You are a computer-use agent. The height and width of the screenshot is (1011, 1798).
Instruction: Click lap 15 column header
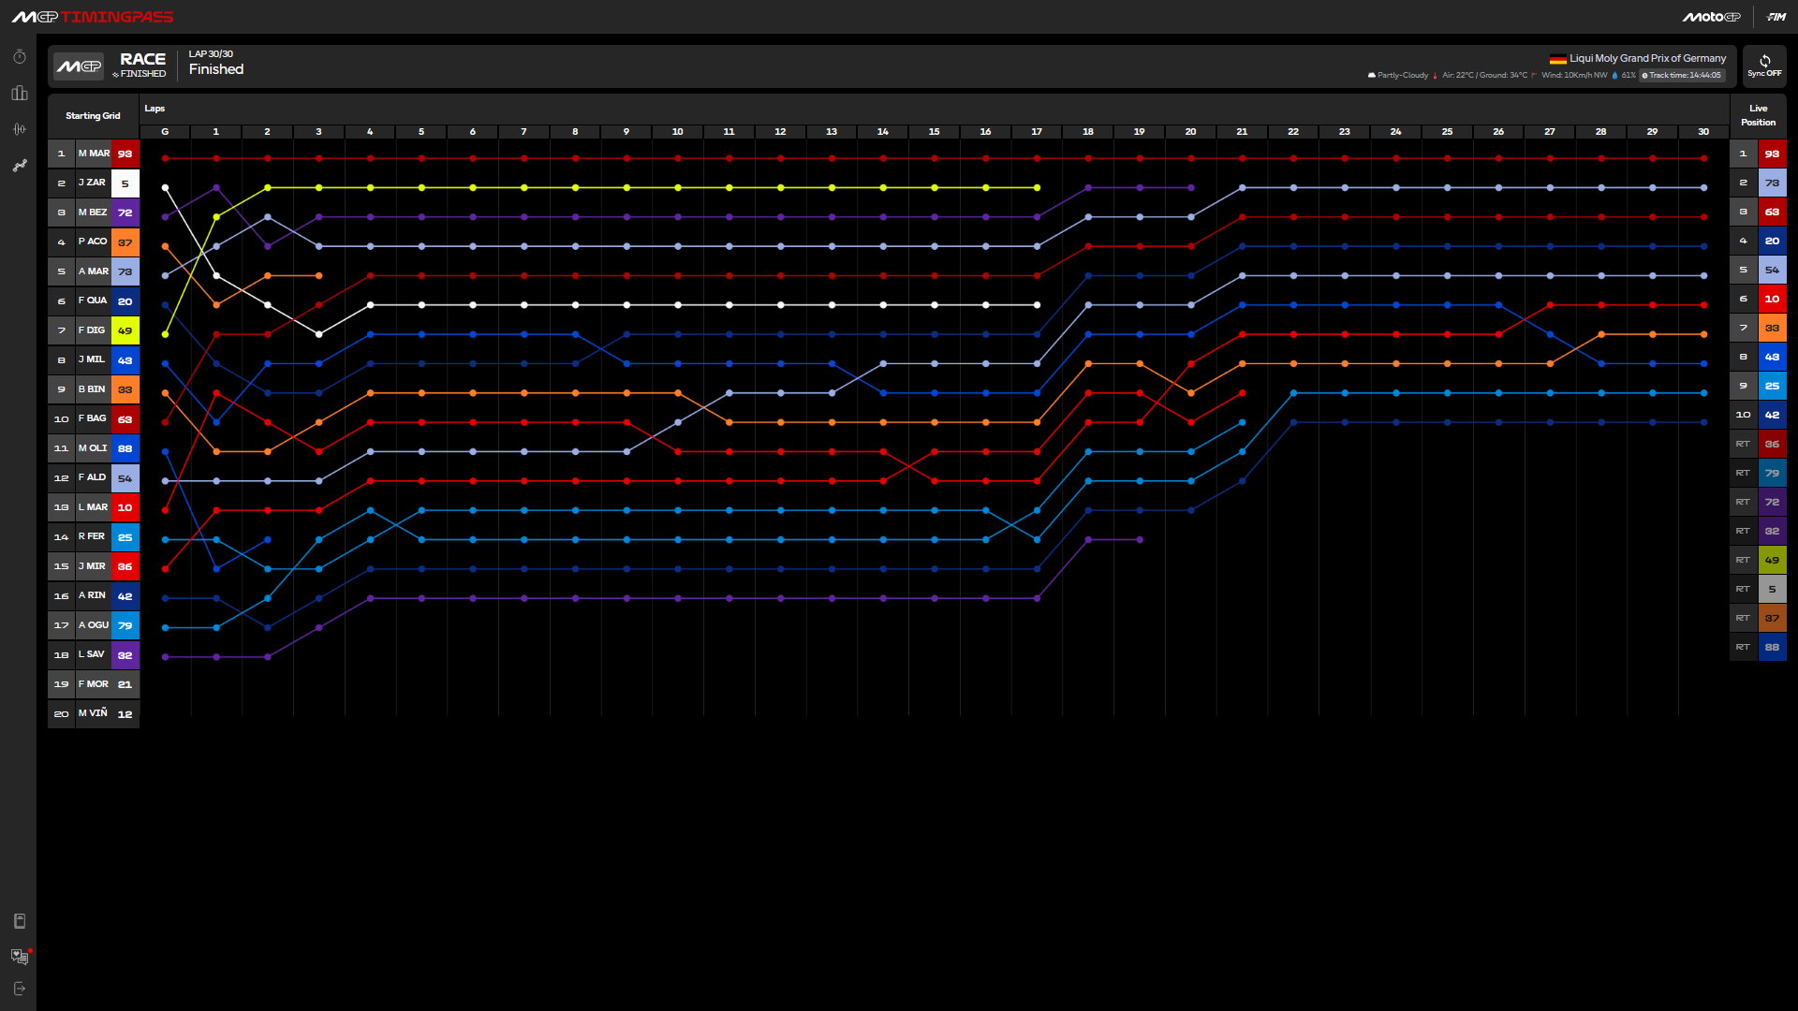click(x=934, y=132)
